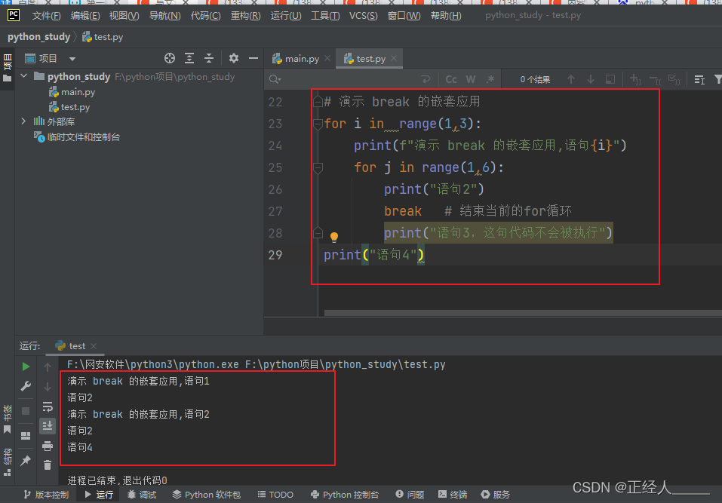Click the yellow lightbulb intention icon
The height and width of the screenshot is (503, 722).
pos(333,237)
